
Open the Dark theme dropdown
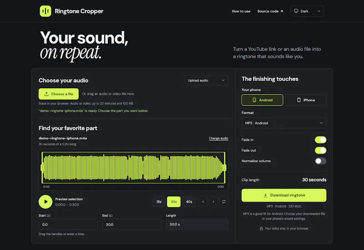tap(307, 11)
